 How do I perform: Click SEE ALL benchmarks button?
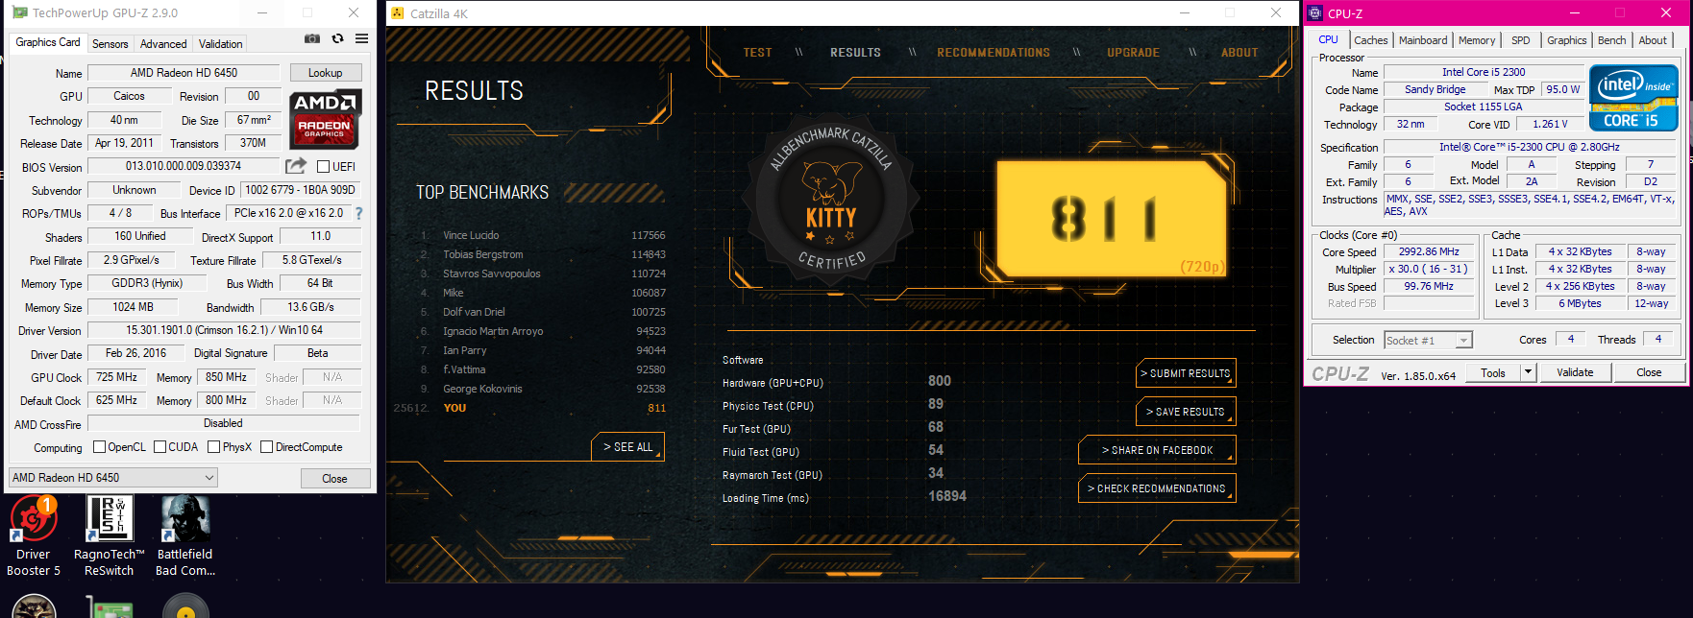pos(627,447)
